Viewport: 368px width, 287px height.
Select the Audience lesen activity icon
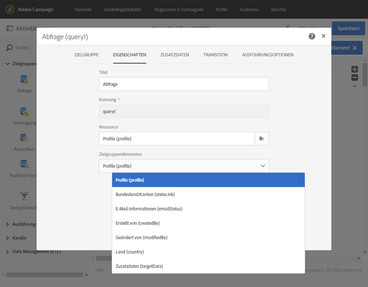(x=24, y=164)
